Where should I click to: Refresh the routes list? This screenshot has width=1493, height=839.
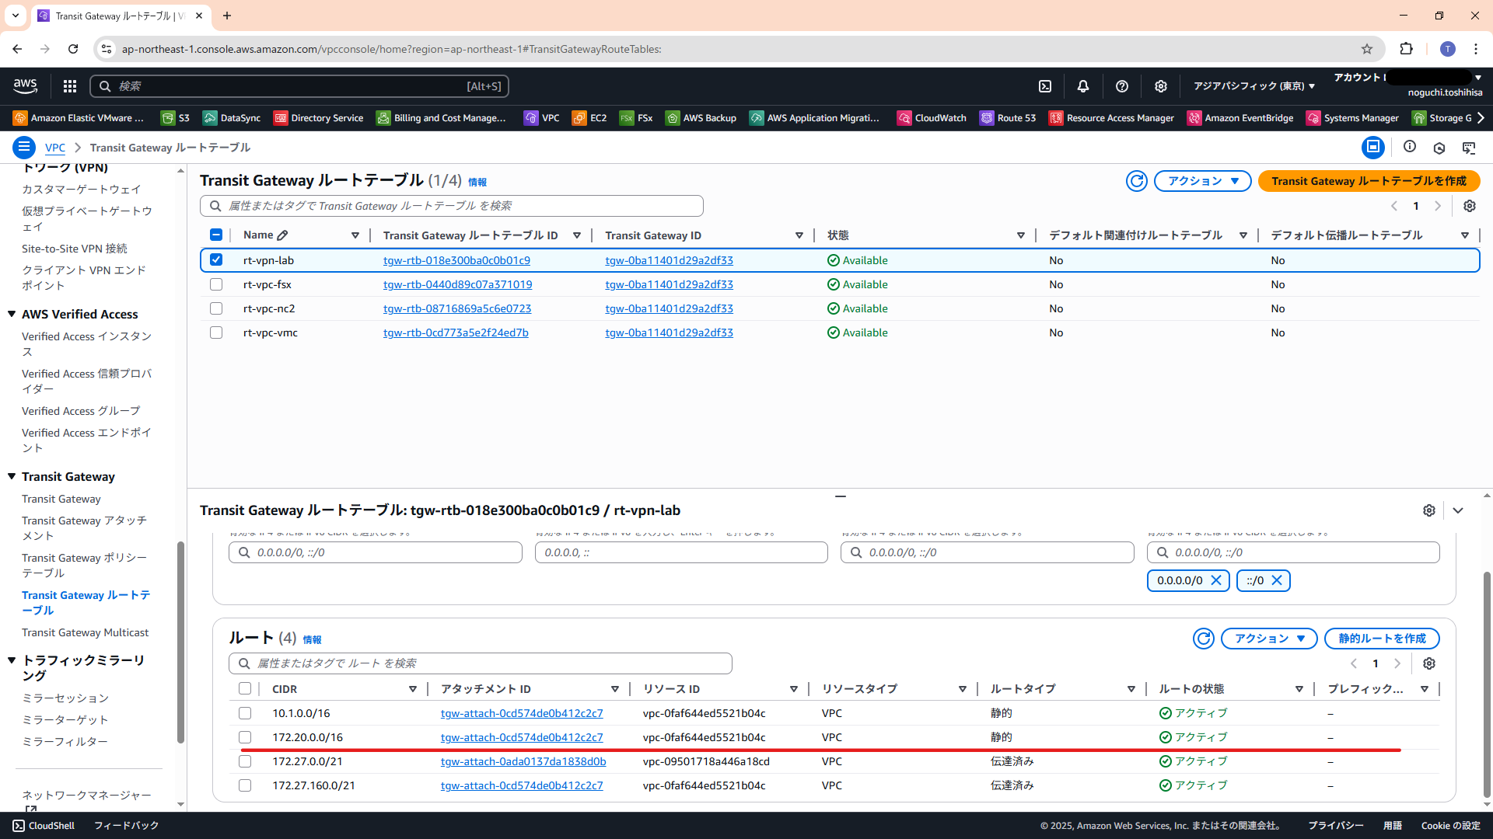point(1203,639)
